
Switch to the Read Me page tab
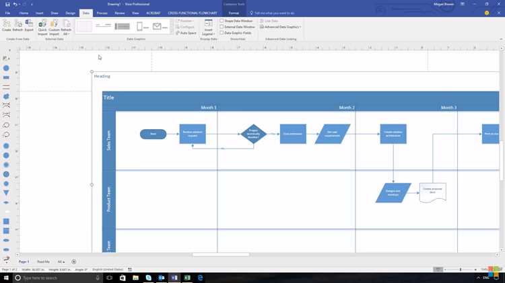point(43,261)
